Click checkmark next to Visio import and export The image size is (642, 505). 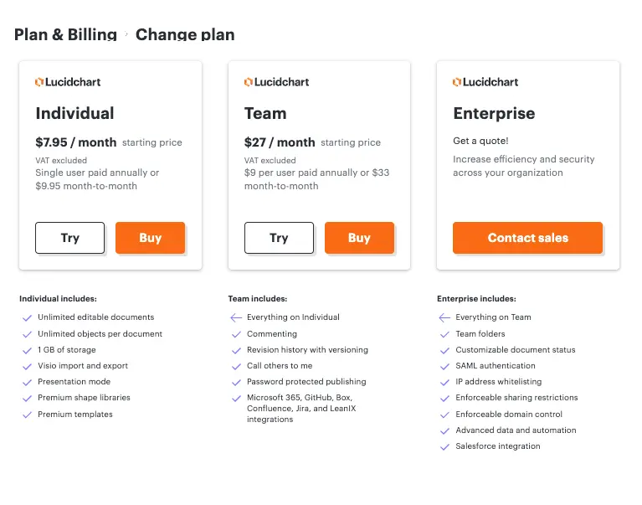coord(27,367)
